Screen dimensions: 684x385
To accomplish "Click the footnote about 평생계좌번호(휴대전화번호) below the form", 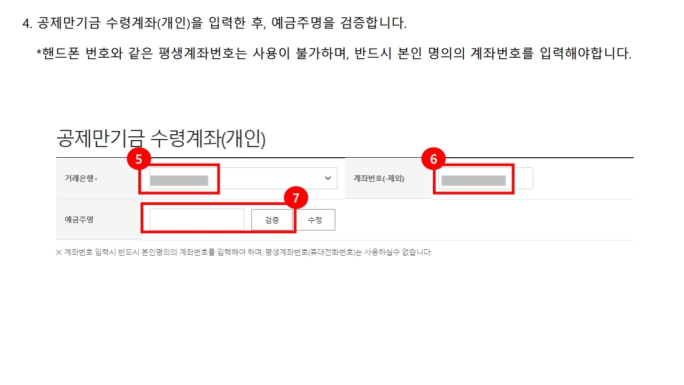I will [244, 252].
